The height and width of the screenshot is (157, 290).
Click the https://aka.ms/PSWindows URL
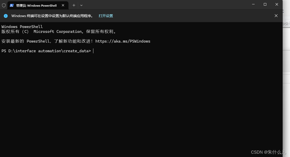click(123, 41)
